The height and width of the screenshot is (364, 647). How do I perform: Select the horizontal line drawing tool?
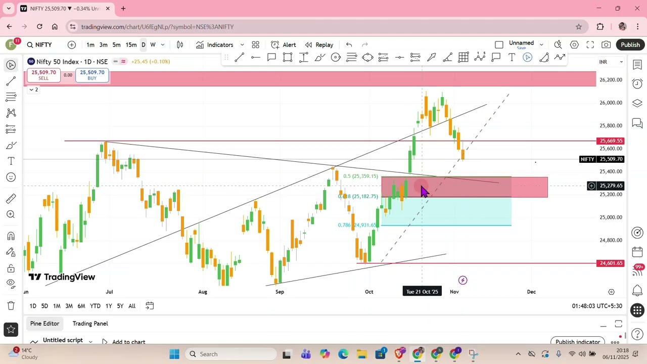point(256,58)
